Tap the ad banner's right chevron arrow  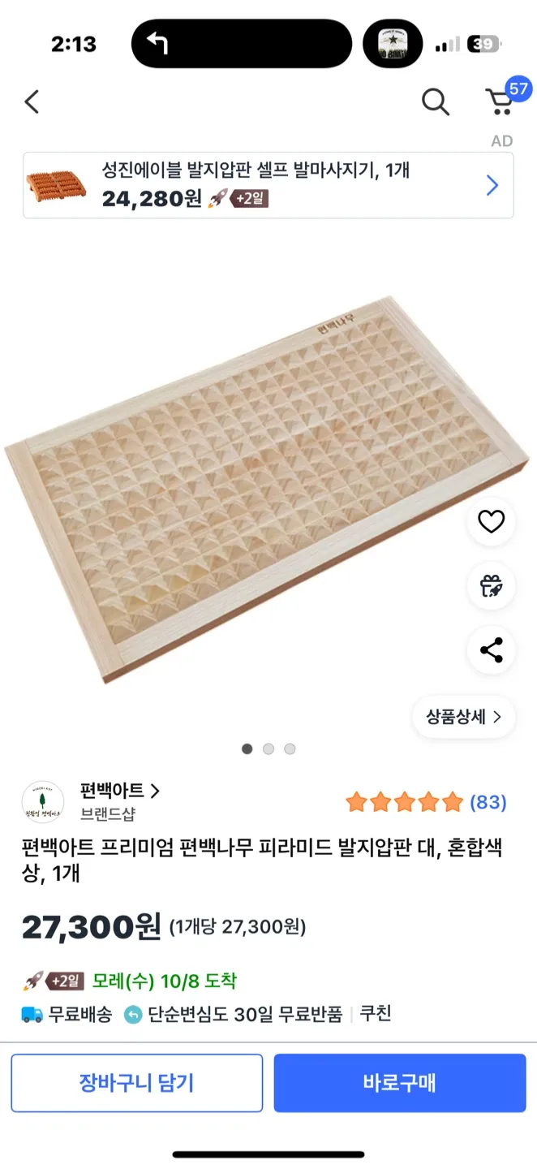click(492, 185)
